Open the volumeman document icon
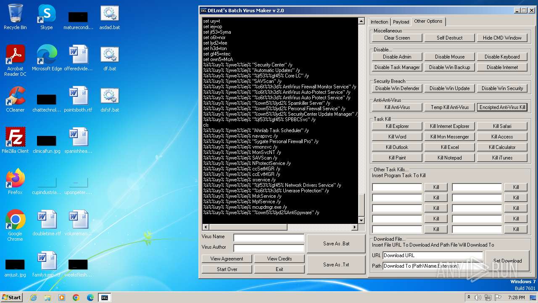The width and height of the screenshot is (538, 303). point(78,223)
